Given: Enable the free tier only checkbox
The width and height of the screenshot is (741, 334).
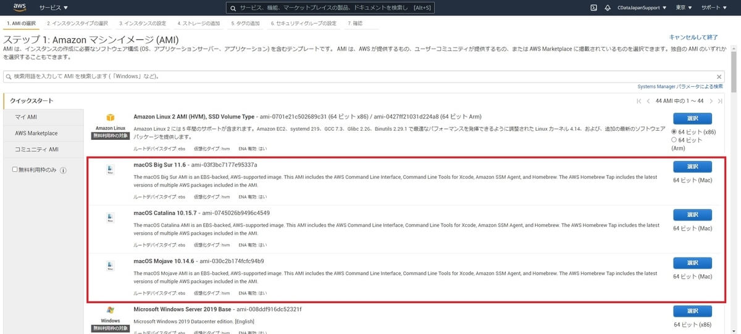Looking at the screenshot, I should coord(15,169).
